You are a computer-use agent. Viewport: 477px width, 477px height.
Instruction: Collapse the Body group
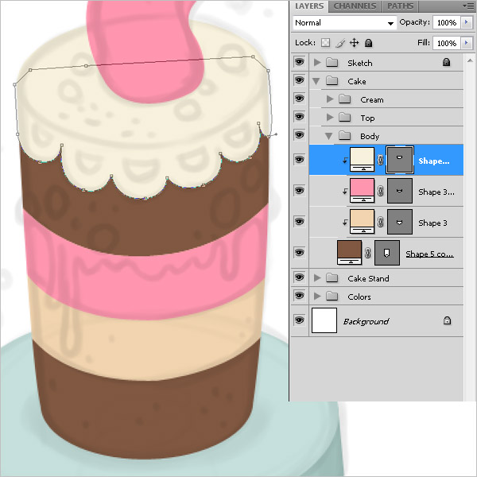329,136
